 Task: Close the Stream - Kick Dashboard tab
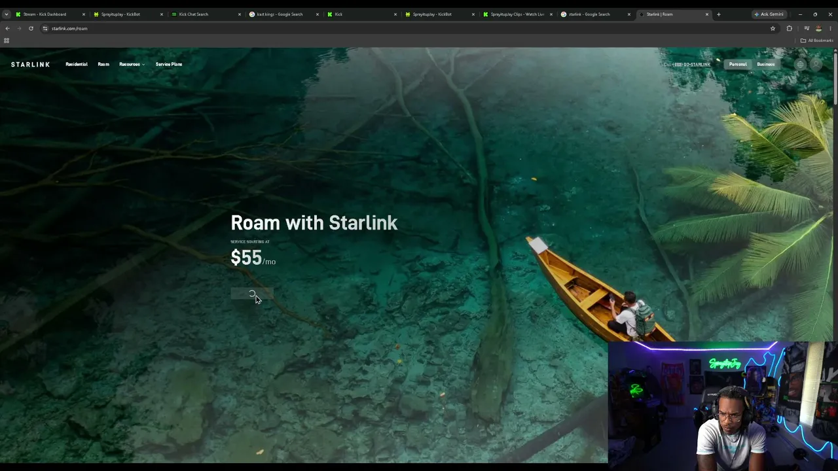(x=83, y=14)
